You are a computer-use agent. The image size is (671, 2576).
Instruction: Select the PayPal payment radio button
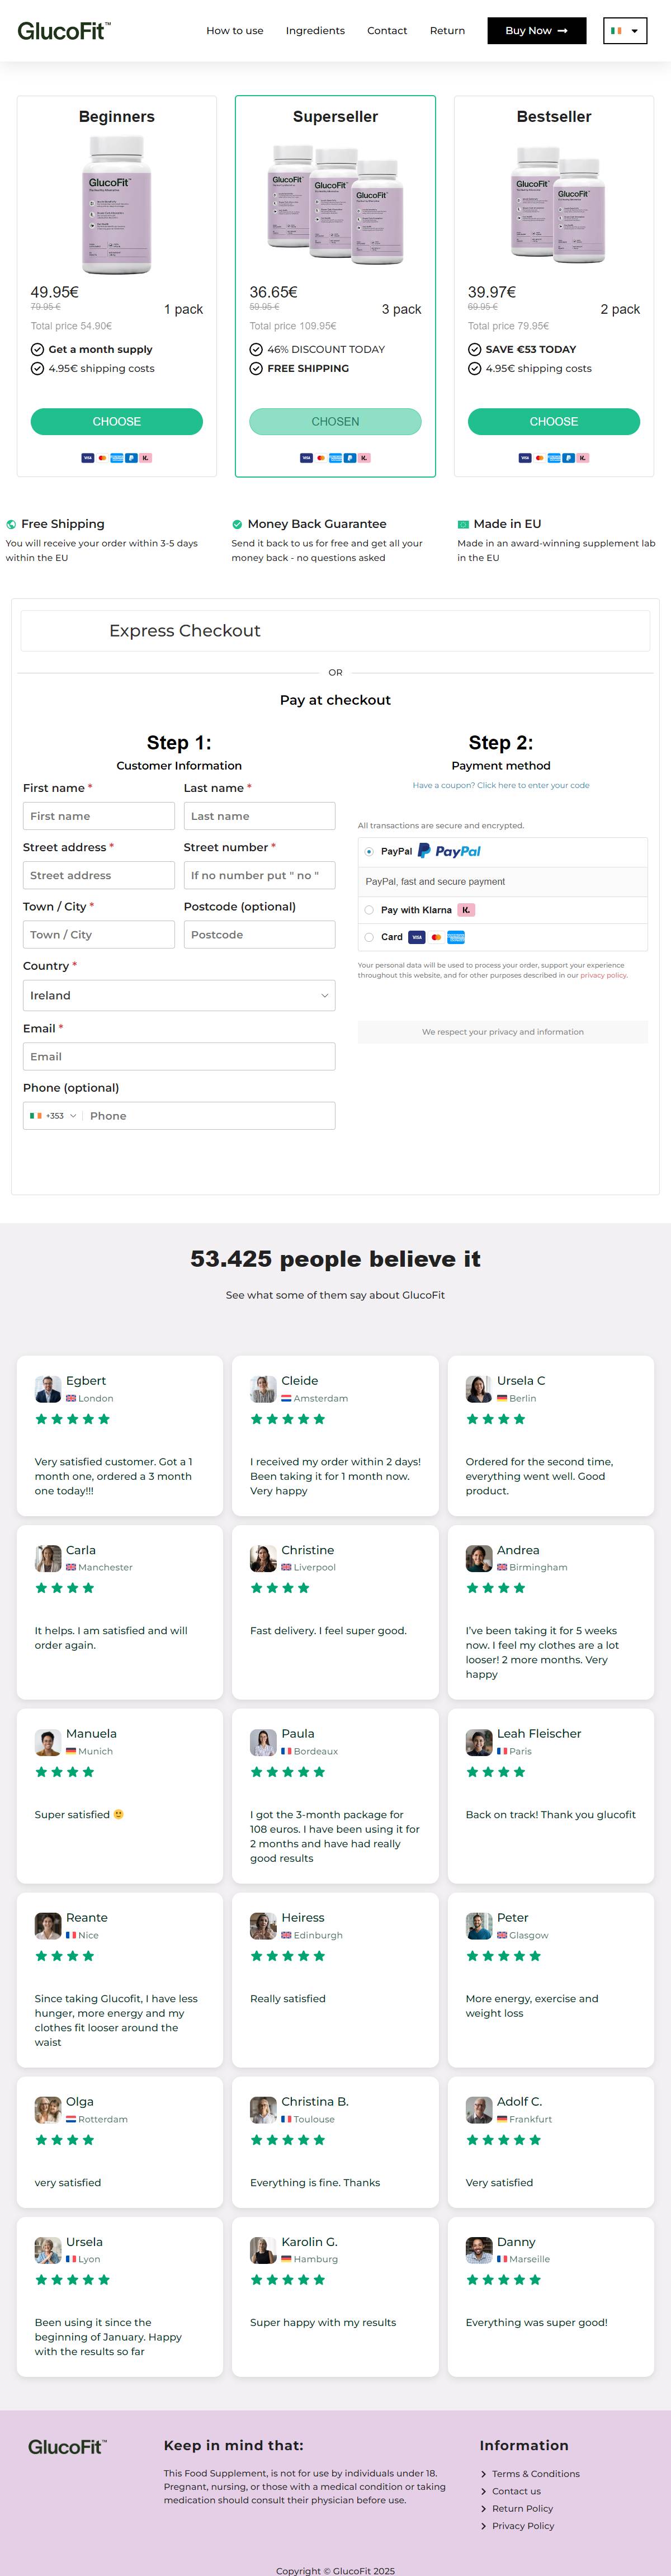(369, 852)
